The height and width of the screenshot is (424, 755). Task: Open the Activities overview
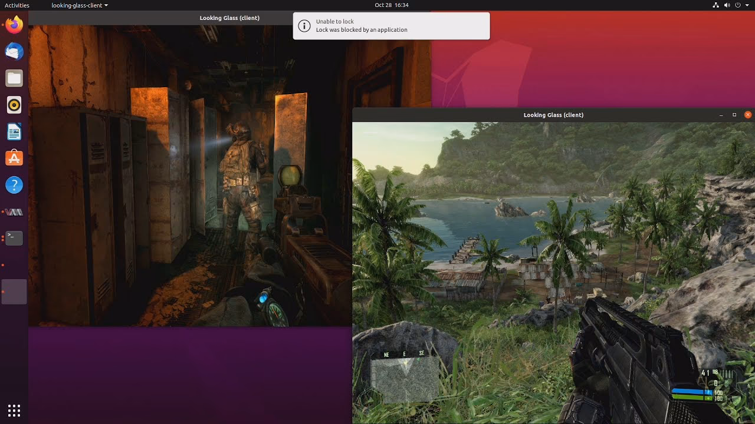coord(17,5)
